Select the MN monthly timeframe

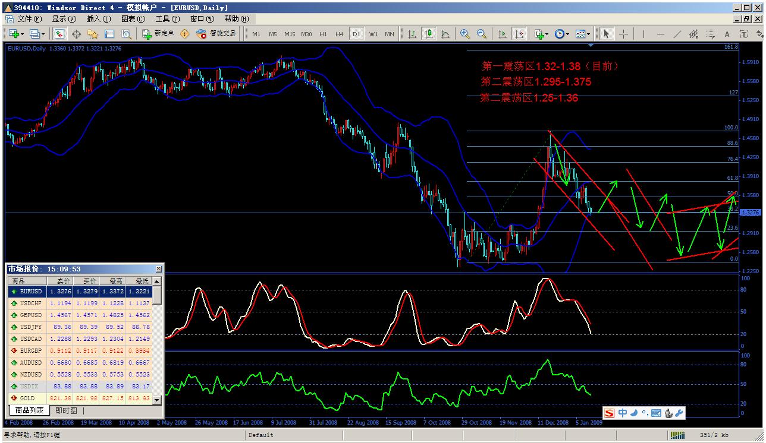[390, 34]
